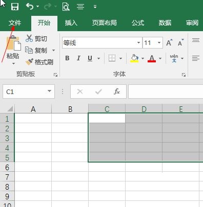The width and height of the screenshot is (203, 207).
Task: Click the wén phonetic guide icon
Action: pyautogui.click(x=174, y=58)
